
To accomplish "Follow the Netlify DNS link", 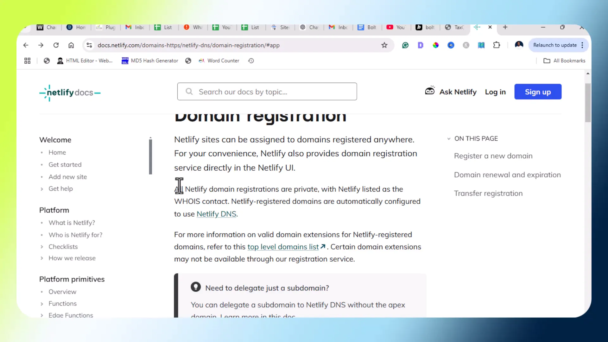I will click(x=216, y=214).
